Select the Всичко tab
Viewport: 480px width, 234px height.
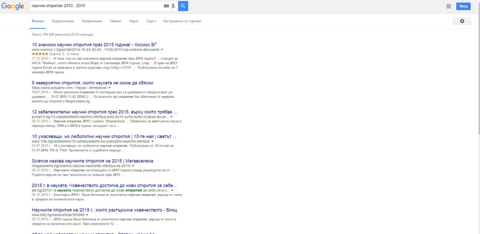pos(38,21)
